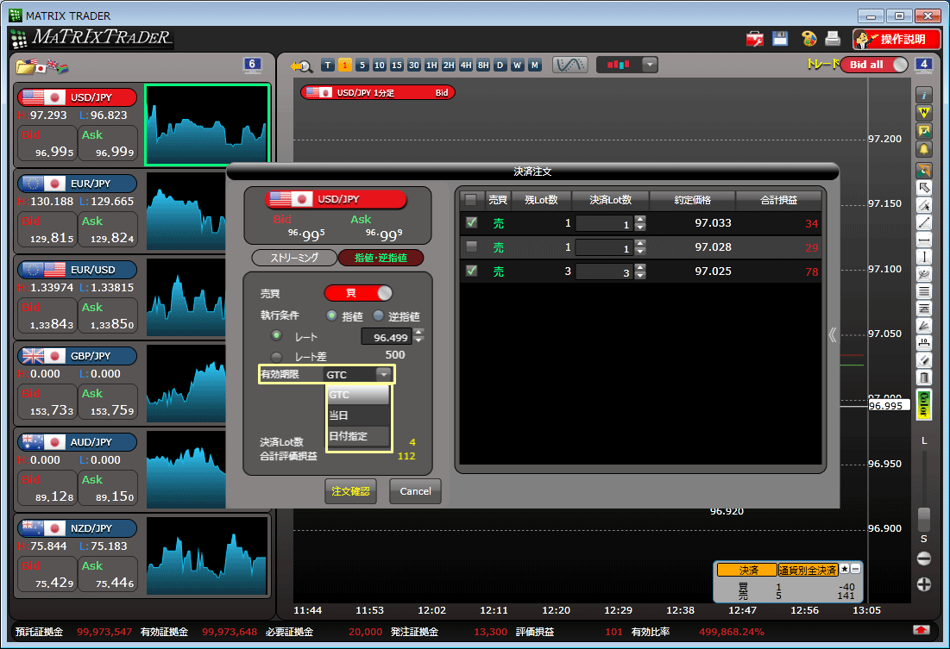Check the position row at 97.028
The width and height of the screenshot is (950, 649).
[471, 246]
